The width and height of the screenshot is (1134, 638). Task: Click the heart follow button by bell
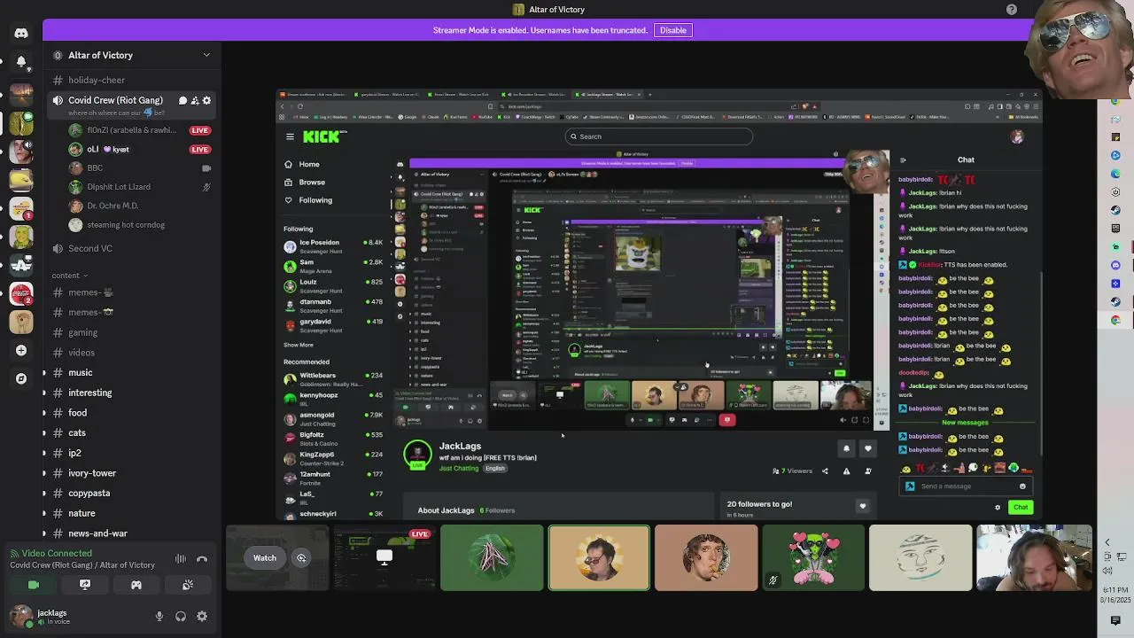click(868, 448)
